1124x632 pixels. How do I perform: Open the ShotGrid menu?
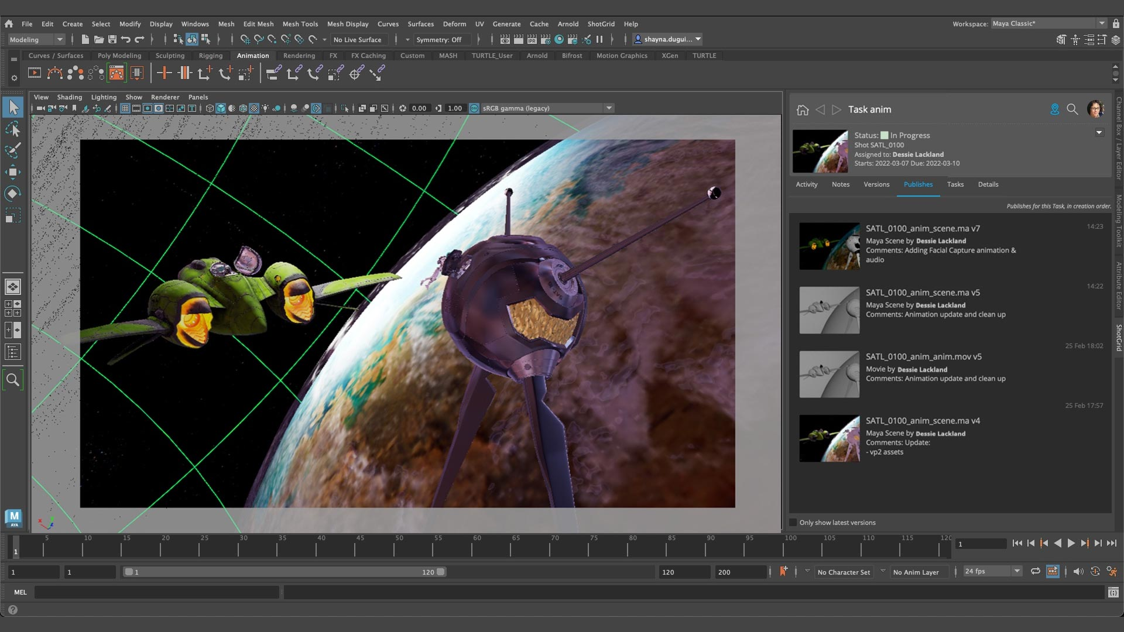tap(601, 24)
